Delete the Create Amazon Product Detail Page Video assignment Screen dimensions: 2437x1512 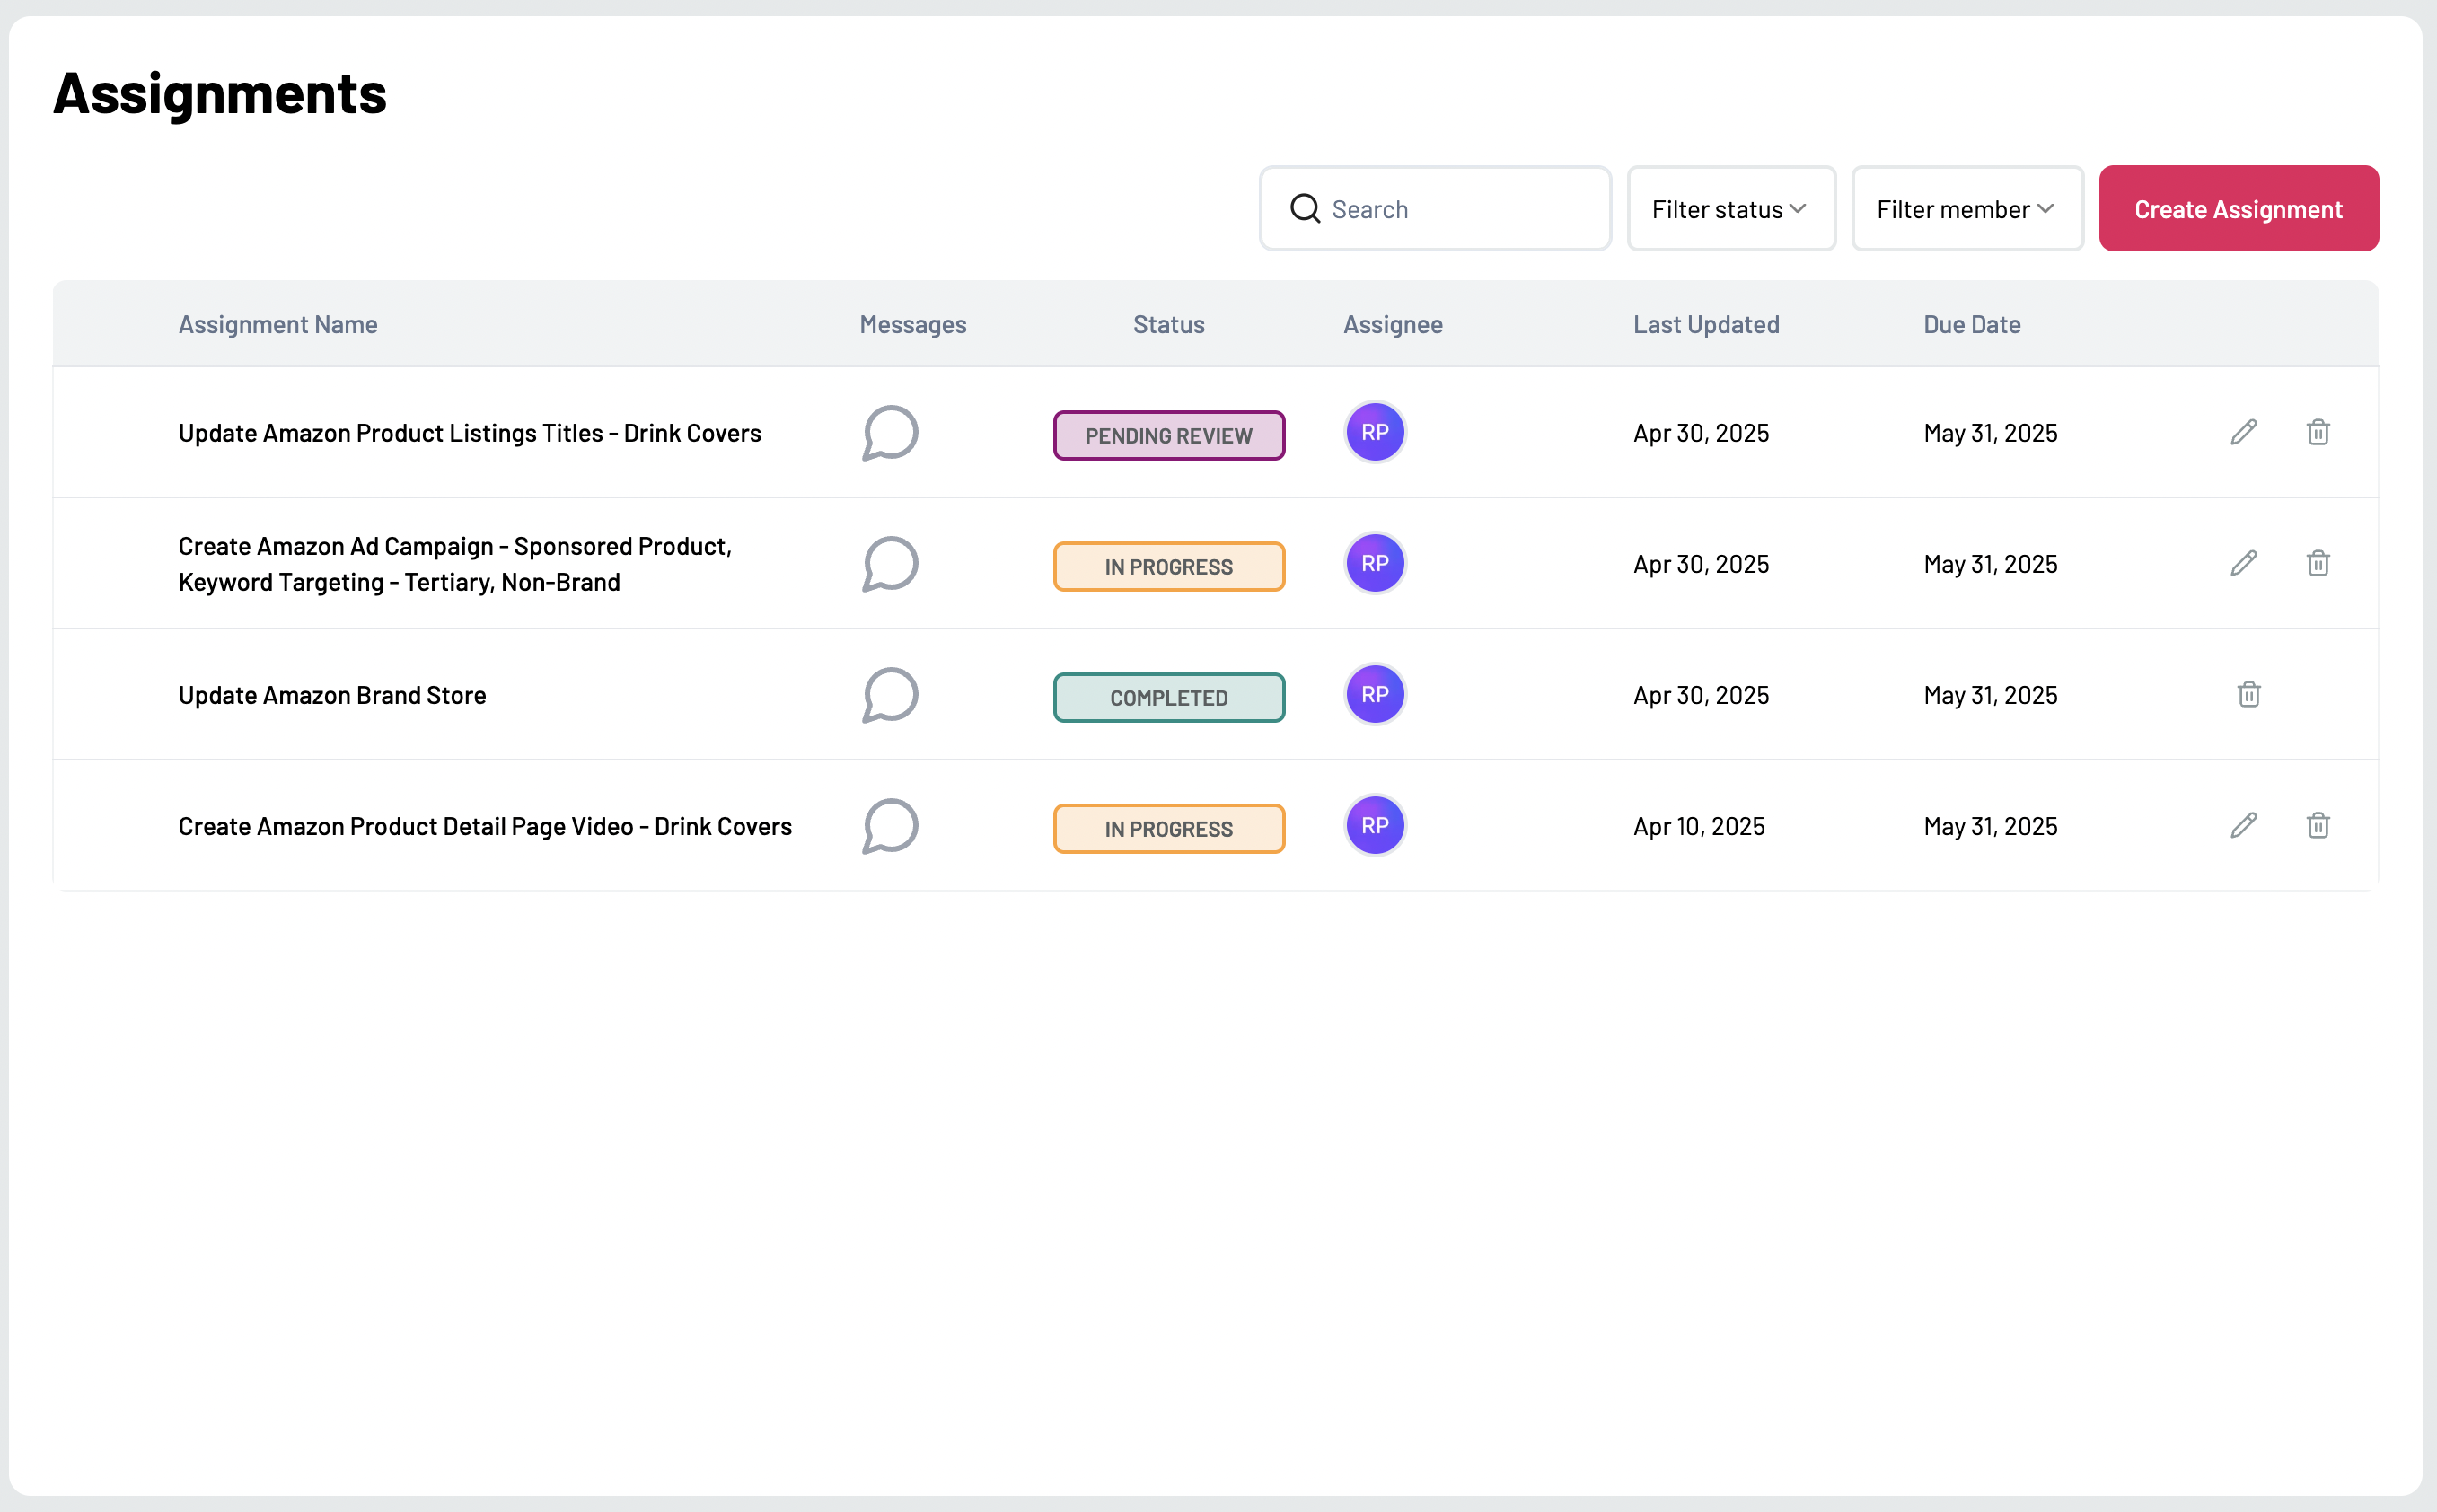2318,825
